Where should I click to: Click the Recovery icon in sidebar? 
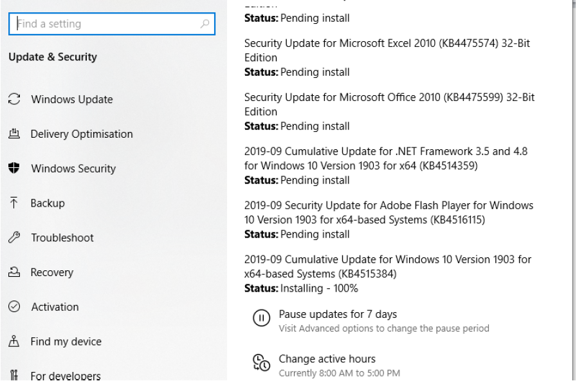click(x=14, y=272)
